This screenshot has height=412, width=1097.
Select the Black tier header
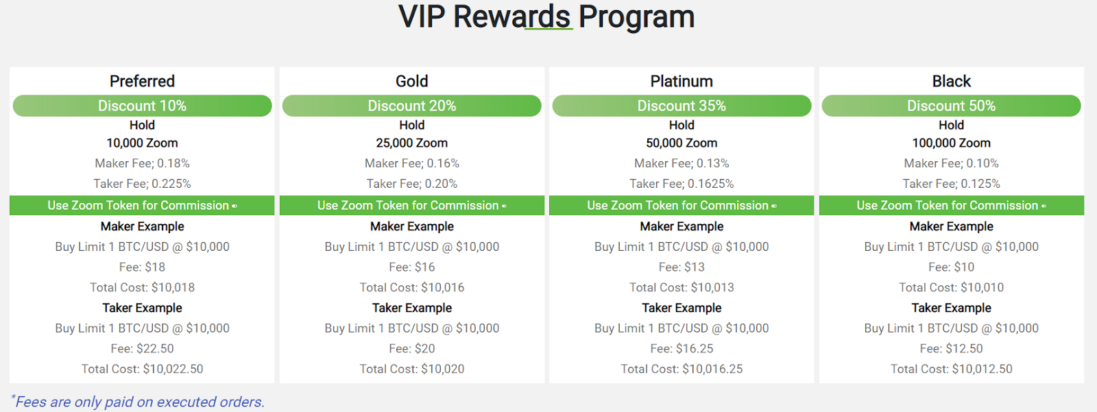[951, 81]
